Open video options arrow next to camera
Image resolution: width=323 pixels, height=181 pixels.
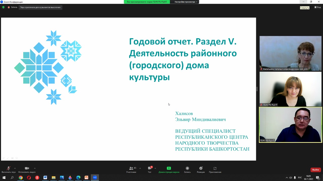(x=35, y=168)
